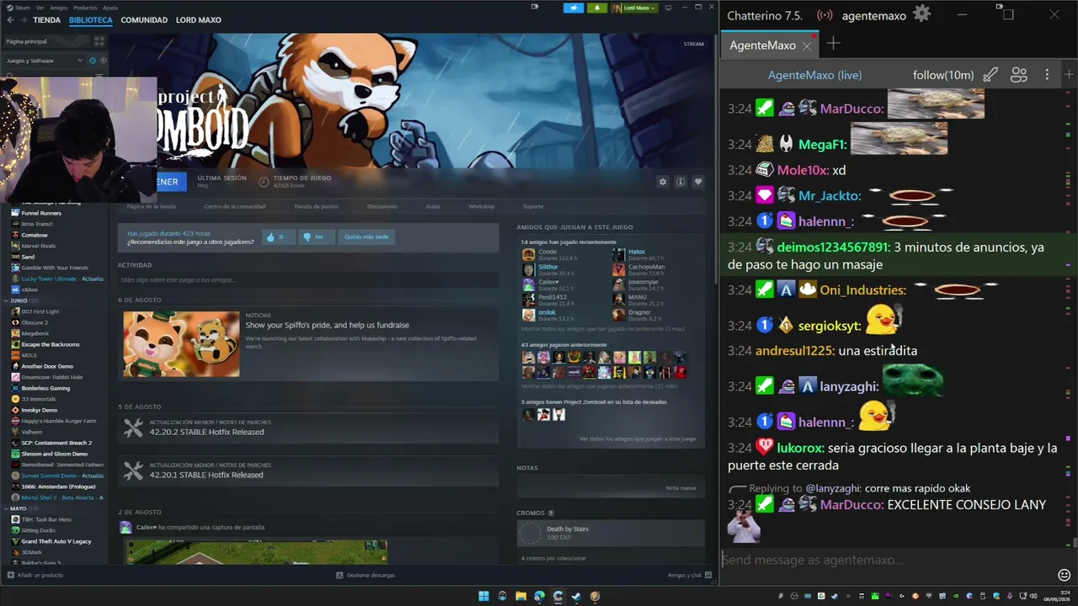This screenshot has height=606, width=1078.
Task: Open the Chatterino split options menu
Action: 1047,75
